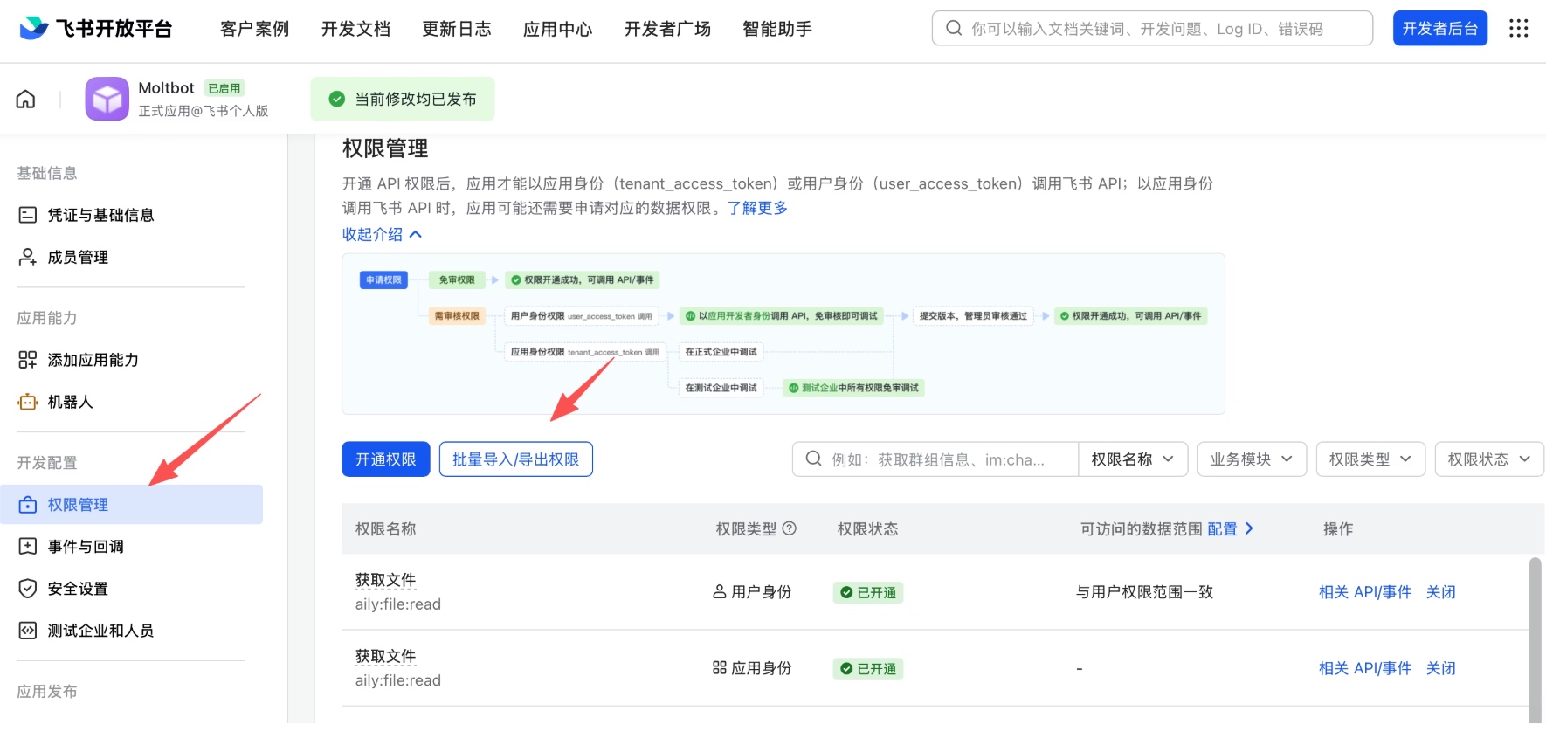Image resolution: width=1546 pixels, height=738 pixels.
Task: Go to 应用中心 in top navigation
Action: [557, 29]
